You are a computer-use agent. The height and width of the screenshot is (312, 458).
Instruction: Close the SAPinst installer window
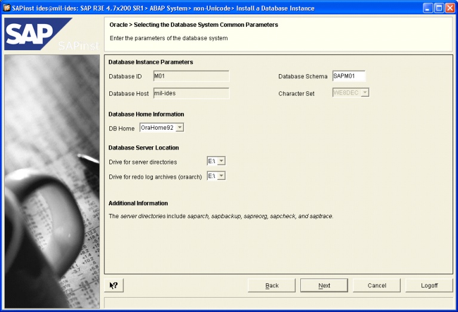(x=450, y=8)
